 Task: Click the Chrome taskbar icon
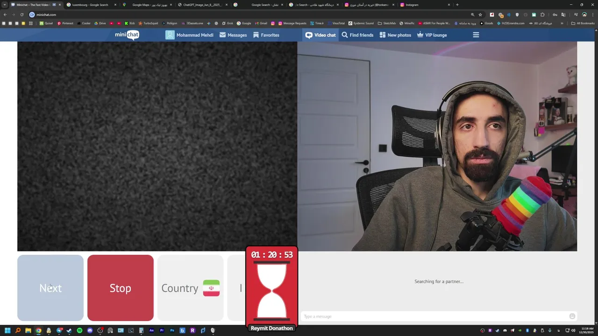[38, 331]
